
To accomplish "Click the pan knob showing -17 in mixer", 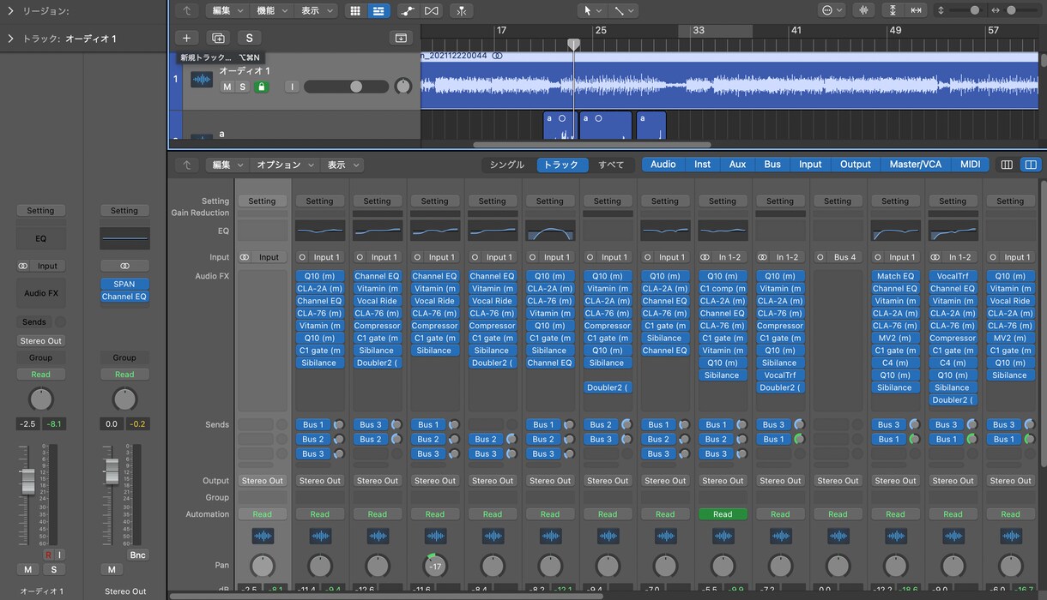I will [x=435, y=566].
